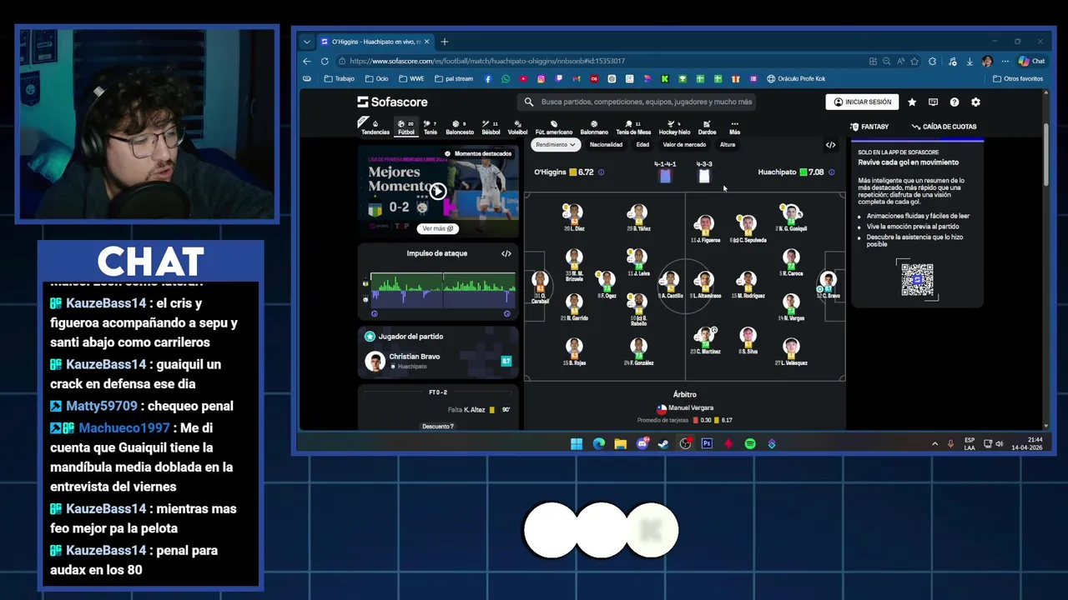Open the WhatsApp bookmark icon
Viewport: 1068px width, 600px height.
click(506, 79)
